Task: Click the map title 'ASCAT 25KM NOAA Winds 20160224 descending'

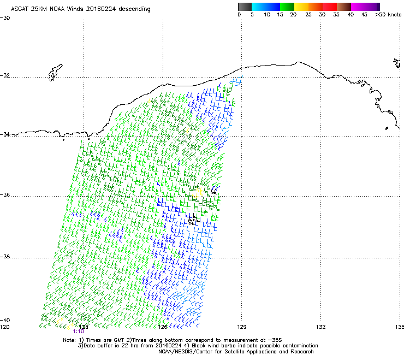Action: (80, 9)
